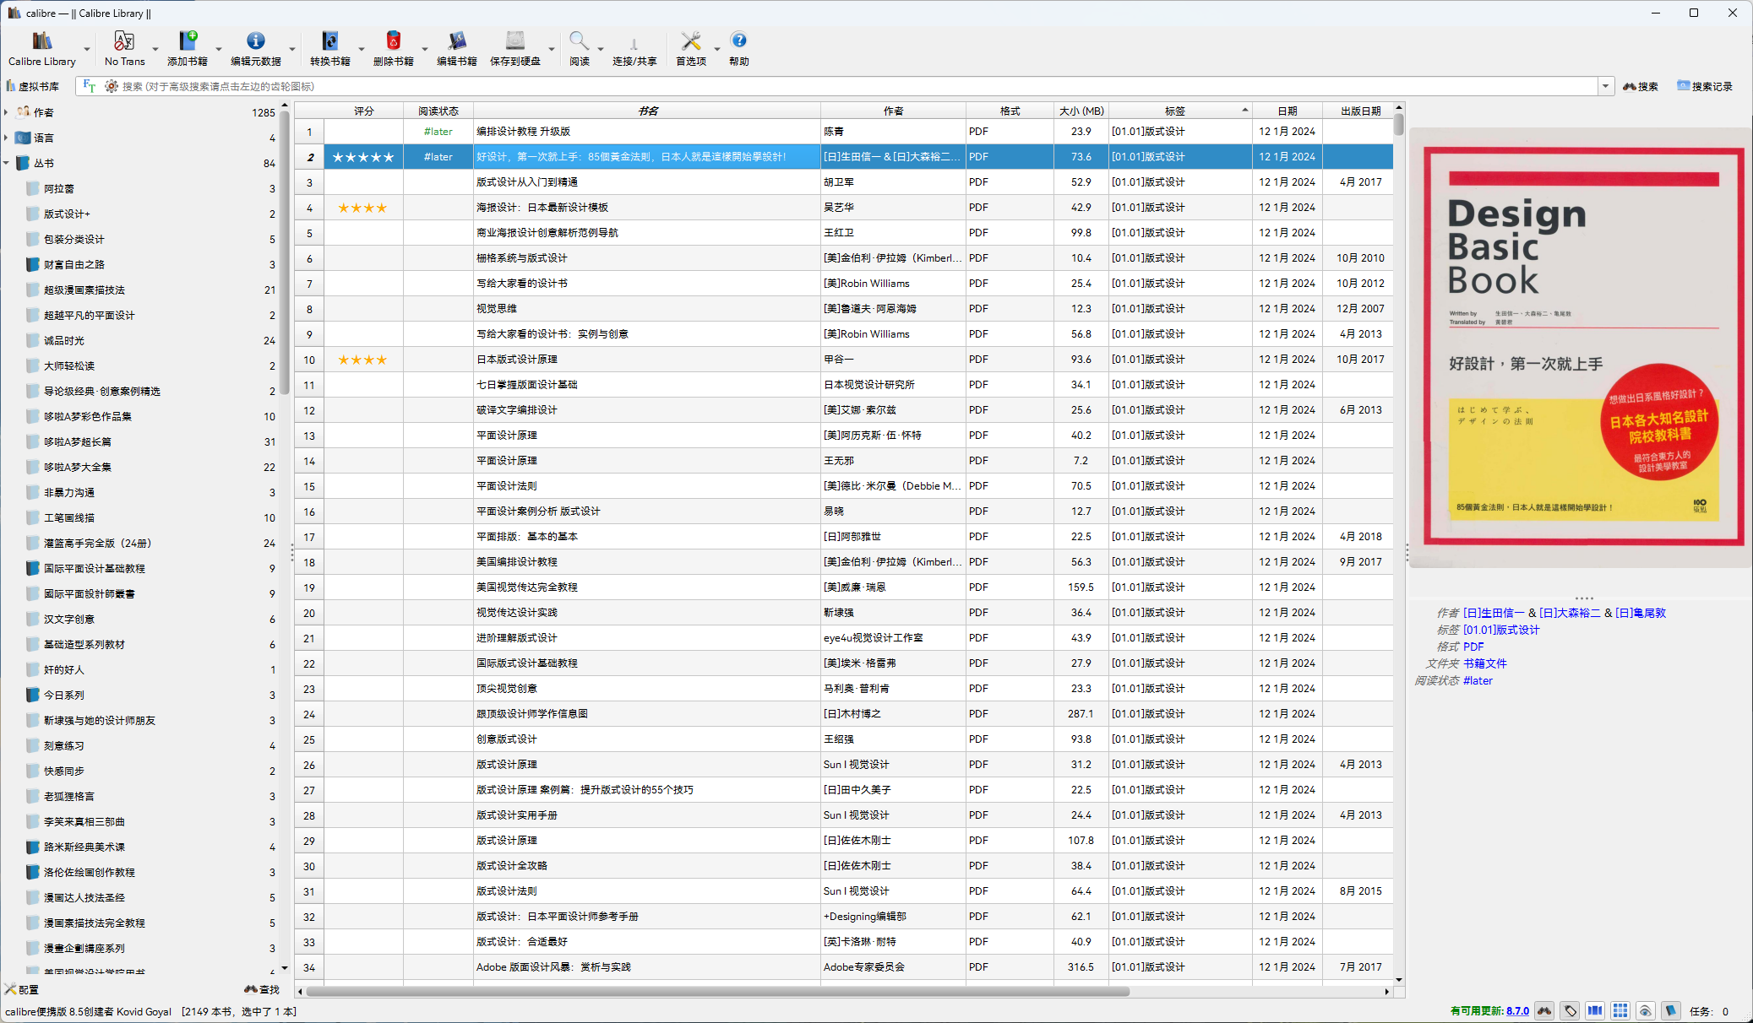
Task: Open 编辑元数据 (Edit metadata) tool
Action: (x=255, y=41)
